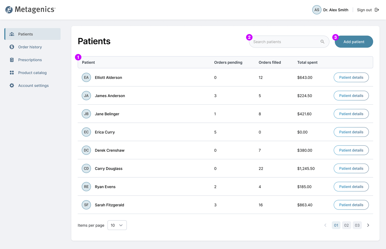This screenshot has height=249, width=386.
Task: Click the sign out arrow icon
Action: pos(377,10)
